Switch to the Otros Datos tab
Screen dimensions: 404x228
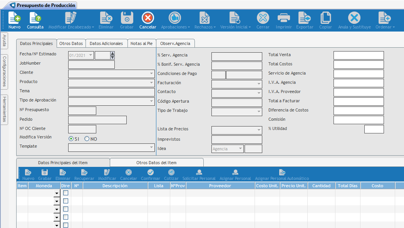click(x=71, y=43)
